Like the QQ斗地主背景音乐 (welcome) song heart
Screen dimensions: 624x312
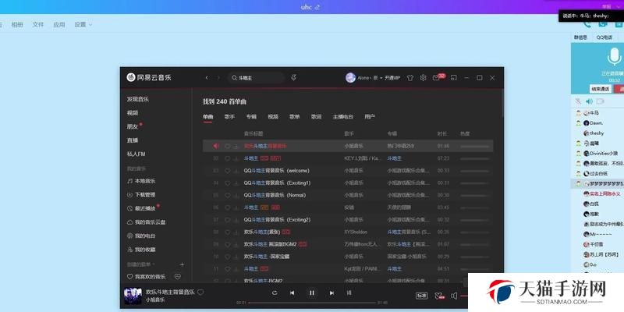pyautogui.click(x=228, y=171)
